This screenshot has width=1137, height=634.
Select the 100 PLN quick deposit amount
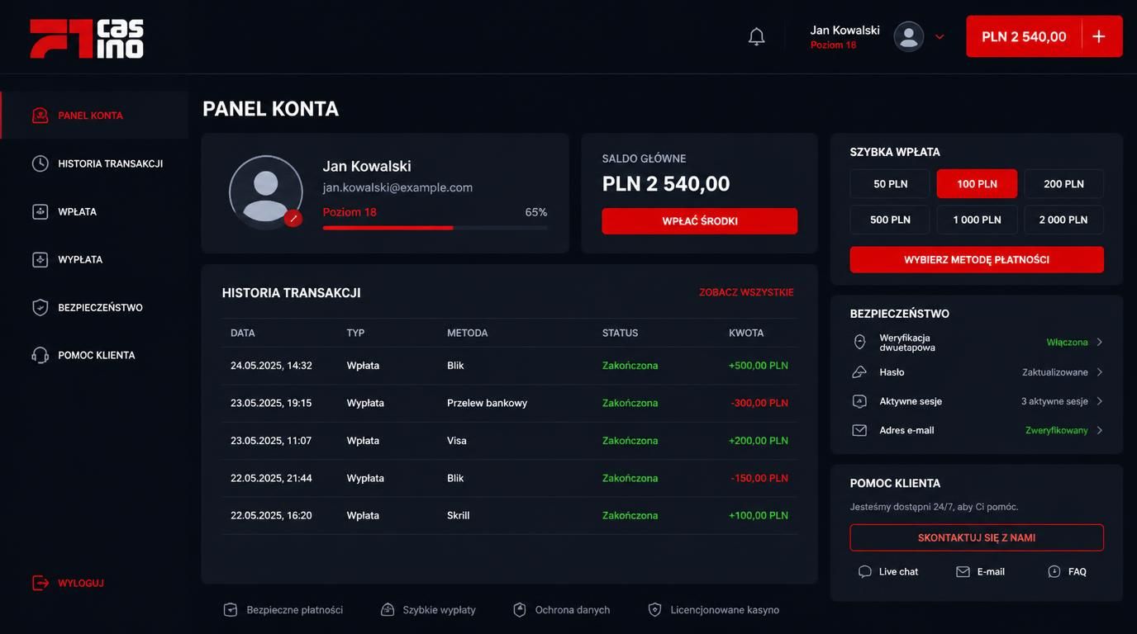pyautogui.click(x=977, y=184)
